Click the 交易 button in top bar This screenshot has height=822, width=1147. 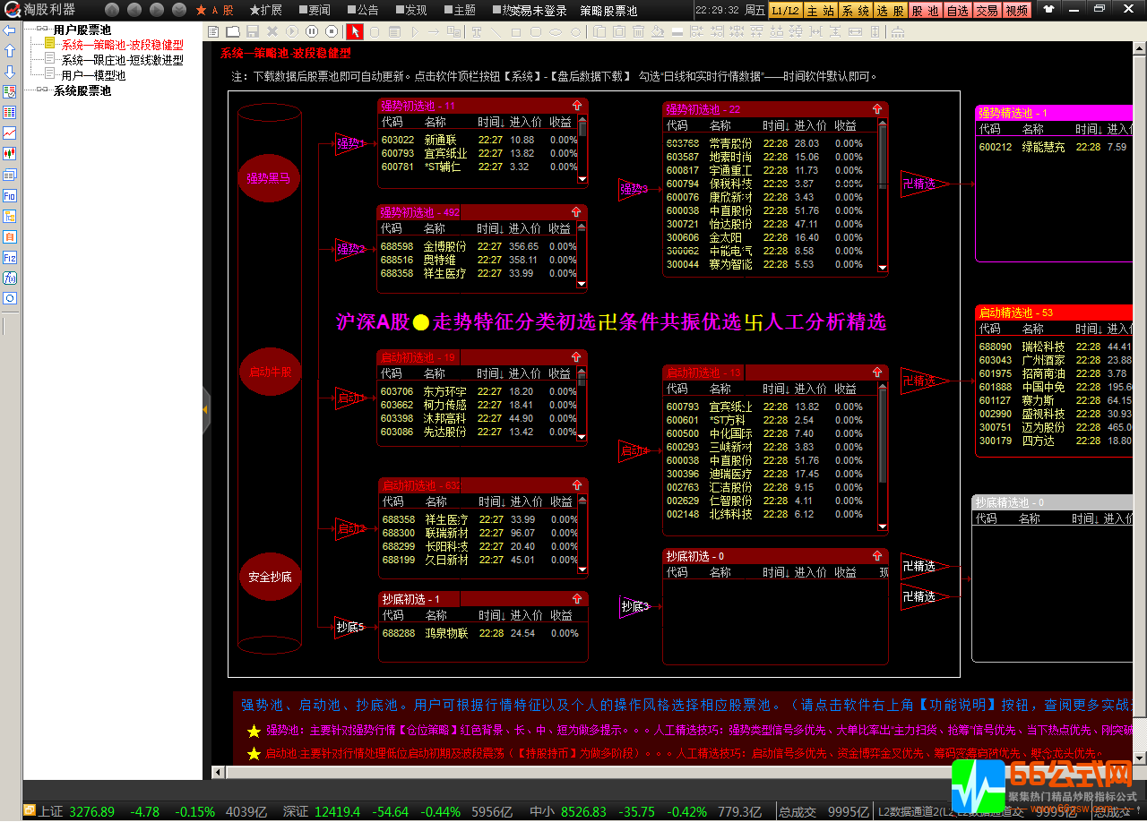tap(987, 11)
